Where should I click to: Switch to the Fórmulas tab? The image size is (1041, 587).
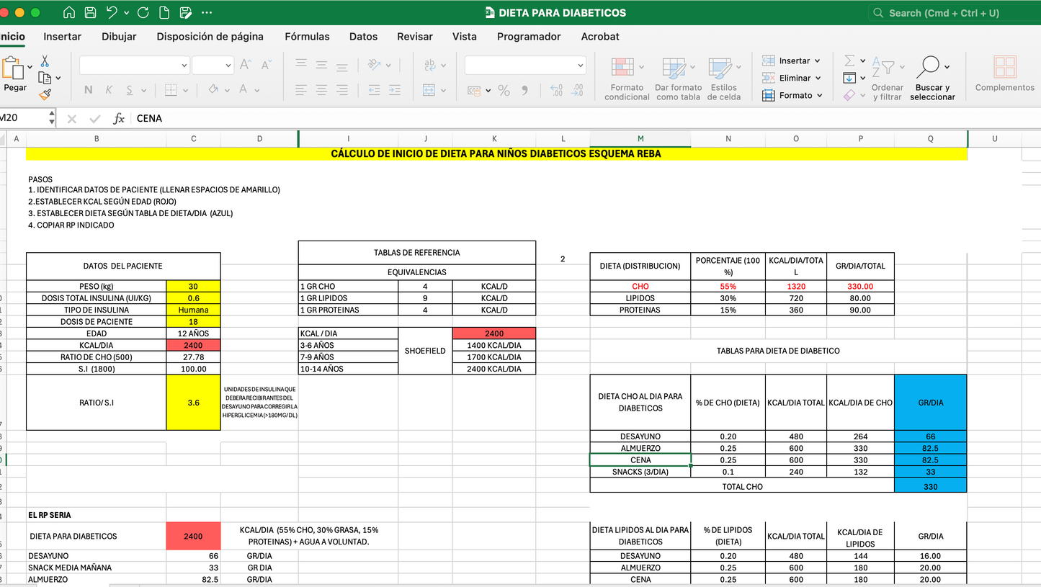[307, 37]
